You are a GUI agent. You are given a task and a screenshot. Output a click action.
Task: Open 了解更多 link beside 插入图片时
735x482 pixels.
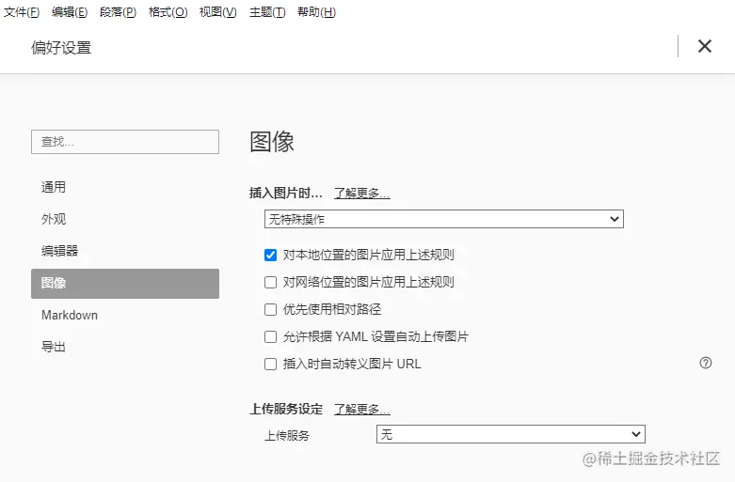tap(362, 194)
